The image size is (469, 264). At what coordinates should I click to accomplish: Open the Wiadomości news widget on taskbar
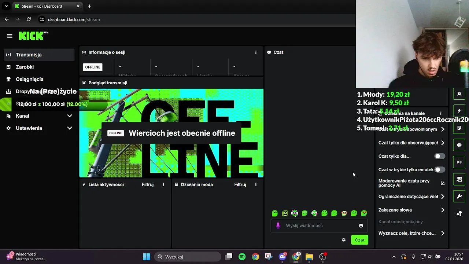(26, 257)
